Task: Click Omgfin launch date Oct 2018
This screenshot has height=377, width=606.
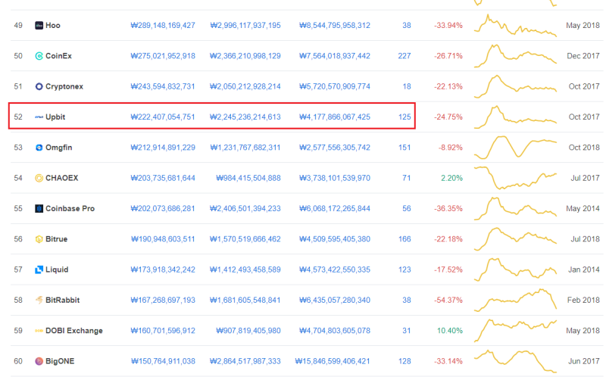Action: coord(584,148)
